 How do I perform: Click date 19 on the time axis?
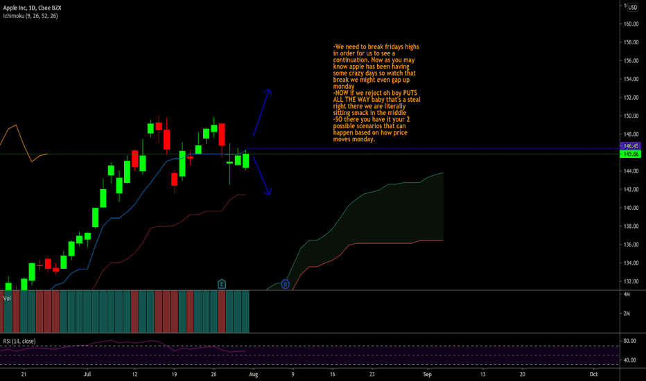click(x=174, y=374)
